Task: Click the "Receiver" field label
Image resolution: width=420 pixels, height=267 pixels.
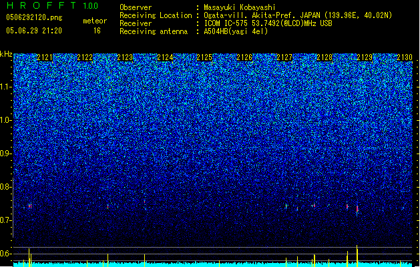Action: [x=136, y=23]
